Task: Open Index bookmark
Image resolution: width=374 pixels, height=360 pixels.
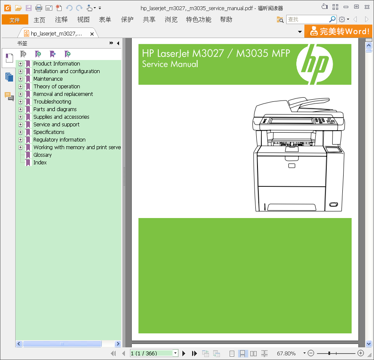Action: coord(40,163)
